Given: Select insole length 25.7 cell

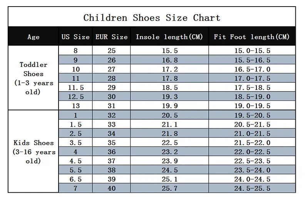Looking at the screenshot, I should point(169,189).
